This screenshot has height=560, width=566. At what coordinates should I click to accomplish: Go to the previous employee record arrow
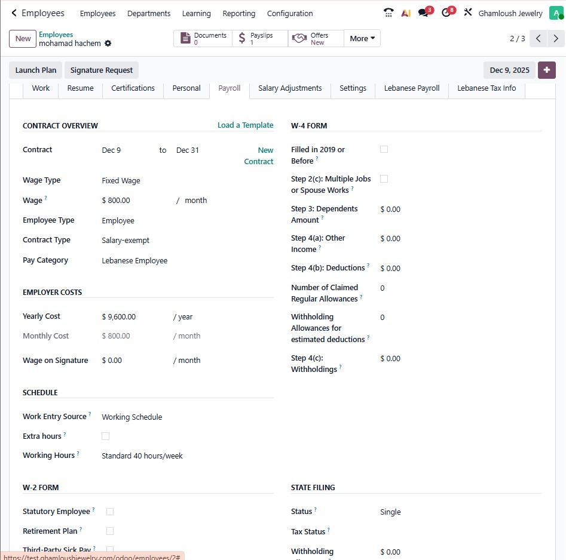click(x=539, y=39)
